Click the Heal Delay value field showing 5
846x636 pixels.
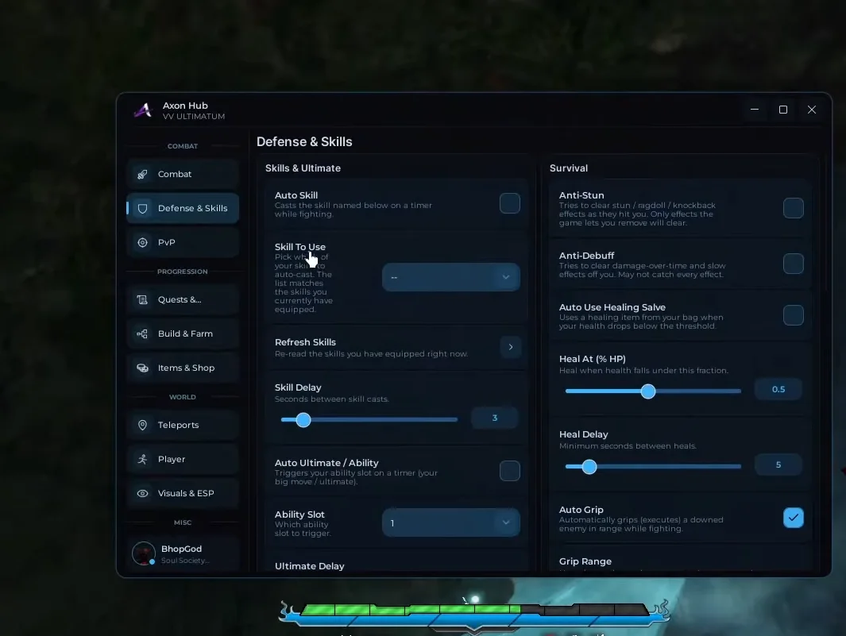pos(778,465)
